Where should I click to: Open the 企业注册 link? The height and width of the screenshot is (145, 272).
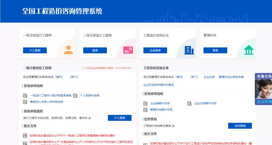pyautogui.click(x=209, y=77)
